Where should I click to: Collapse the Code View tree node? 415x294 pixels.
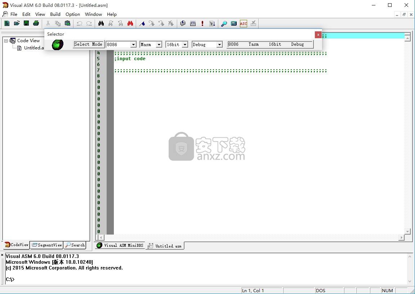(6, 41)
